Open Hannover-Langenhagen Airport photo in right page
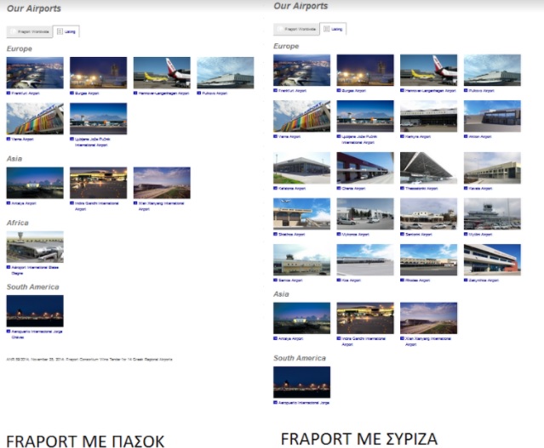The image size is (544, 448). [x=429, y=70]
